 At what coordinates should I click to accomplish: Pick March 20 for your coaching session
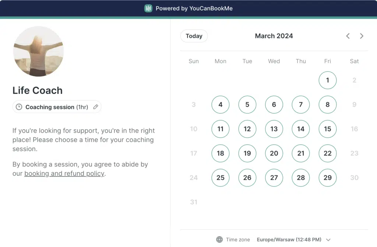[274, 153]
